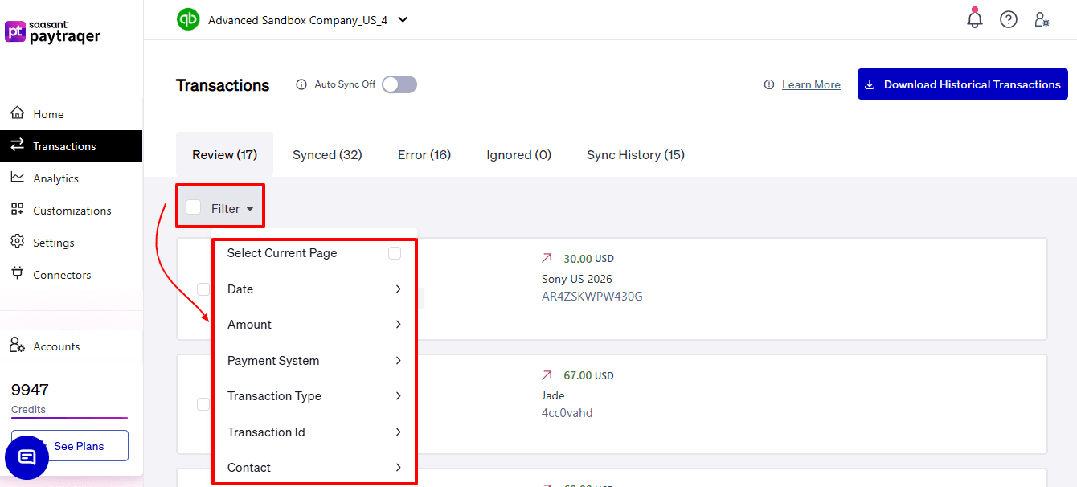Viewport: 1077px width, 487px height.
Task: Open Analytics in the sidebar
Action: (x=55, y=178)
